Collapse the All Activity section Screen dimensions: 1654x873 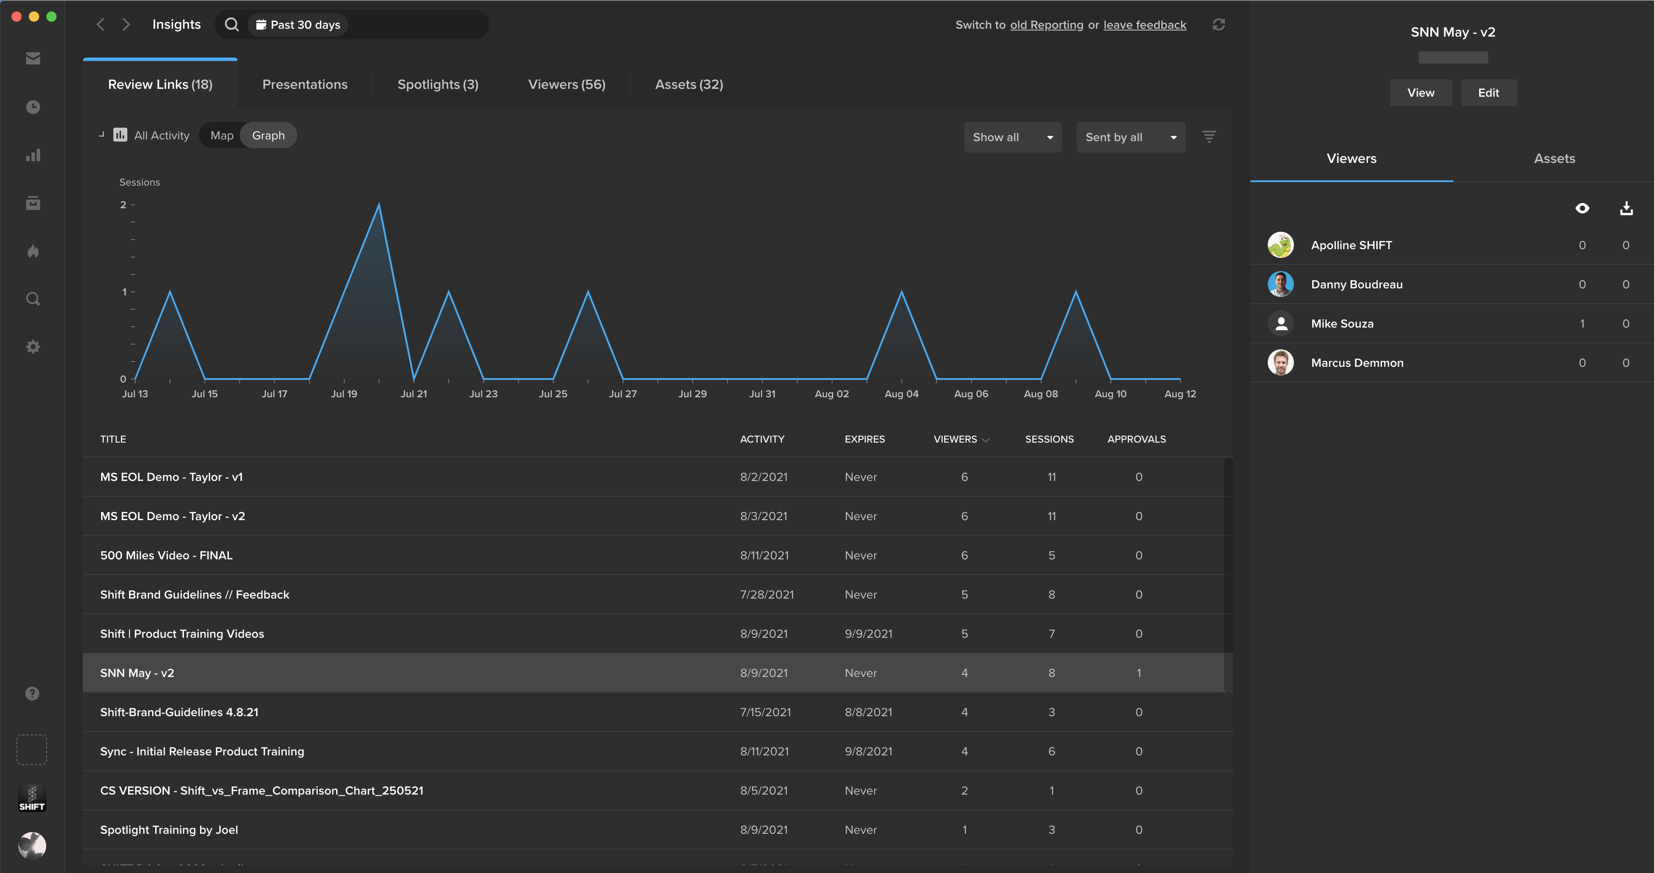(x=102, y=135)
